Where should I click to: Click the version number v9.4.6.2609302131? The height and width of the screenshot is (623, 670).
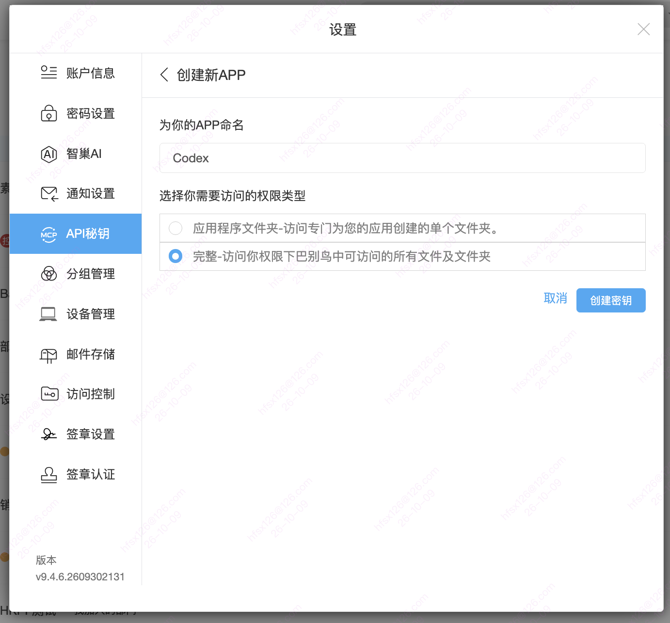pyautogui.click(x=80, y=576)
